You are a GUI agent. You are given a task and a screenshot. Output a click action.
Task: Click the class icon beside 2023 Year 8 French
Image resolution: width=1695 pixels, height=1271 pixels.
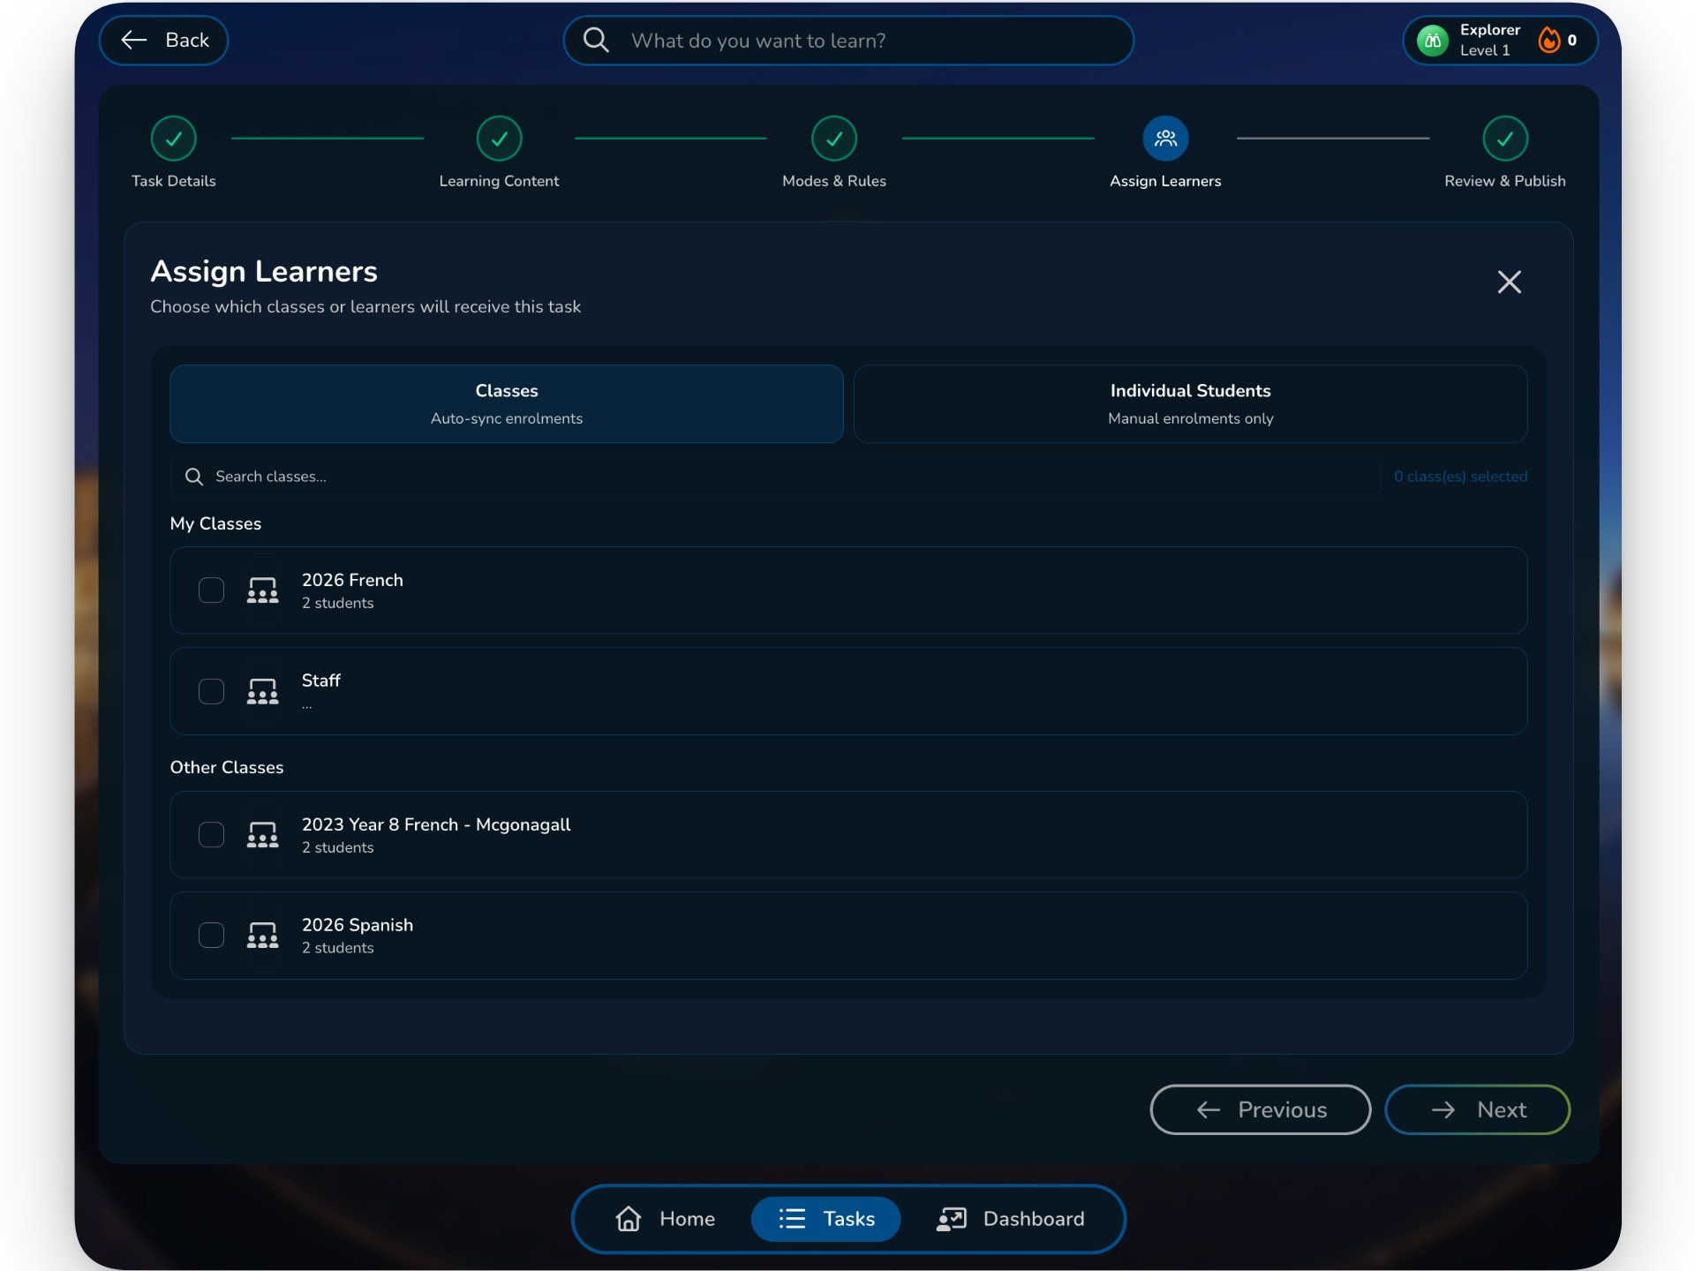tap(263, 835)
